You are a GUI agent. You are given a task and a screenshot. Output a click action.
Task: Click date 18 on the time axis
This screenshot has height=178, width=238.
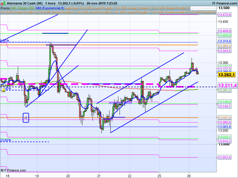[x=7, y=176]
